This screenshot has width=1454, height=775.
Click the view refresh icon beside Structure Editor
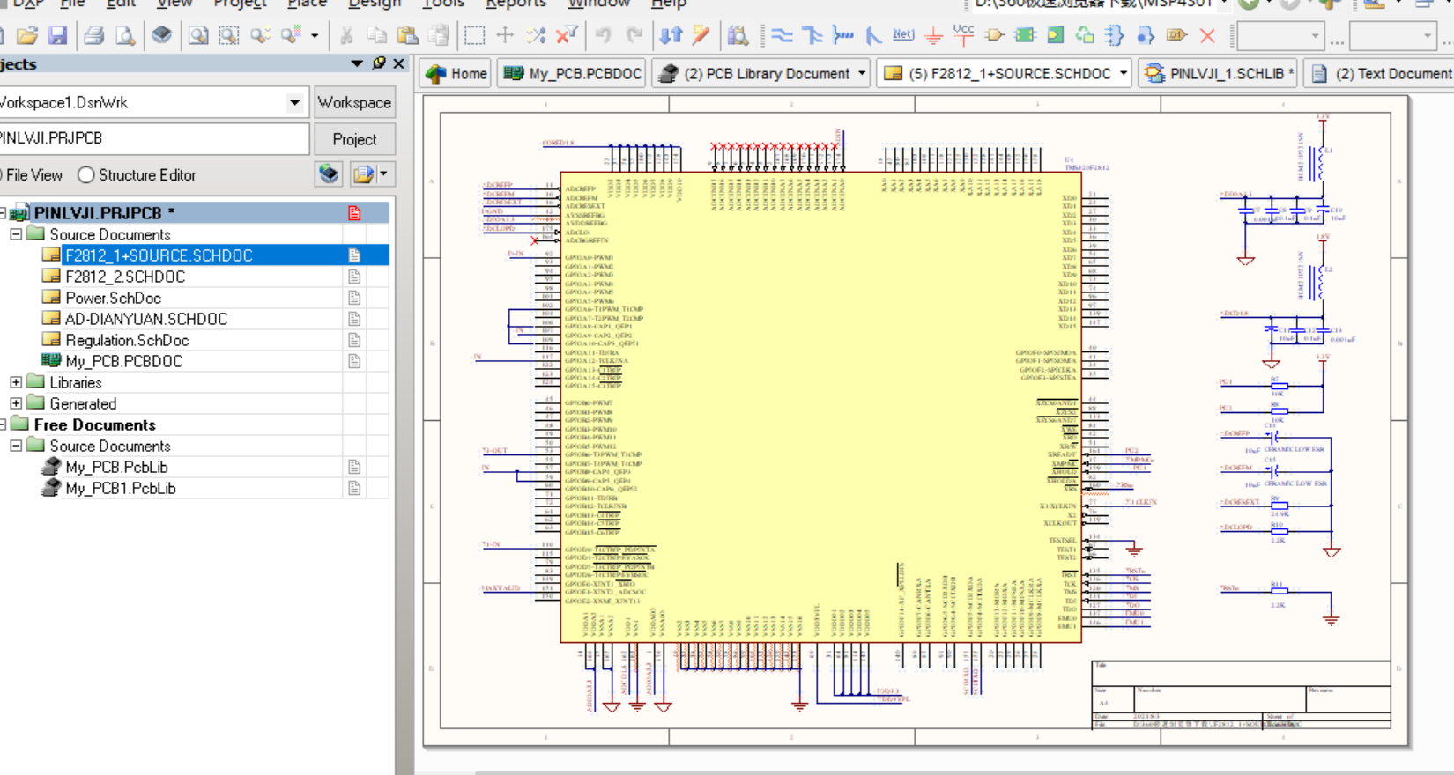[x=329, y=174]
